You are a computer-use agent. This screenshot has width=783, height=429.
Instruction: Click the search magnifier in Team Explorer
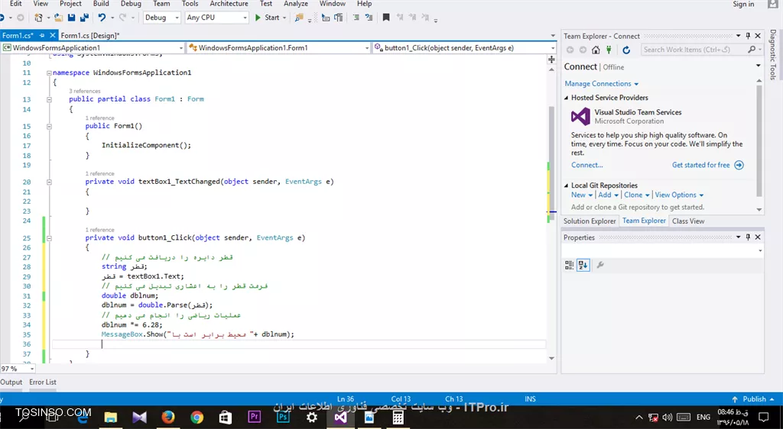(752, 50)
